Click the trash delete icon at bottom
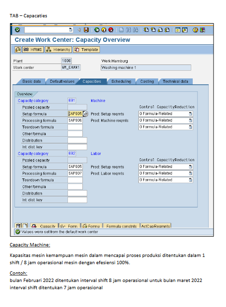The image size is (226, 307). click(x=18, y=226)
